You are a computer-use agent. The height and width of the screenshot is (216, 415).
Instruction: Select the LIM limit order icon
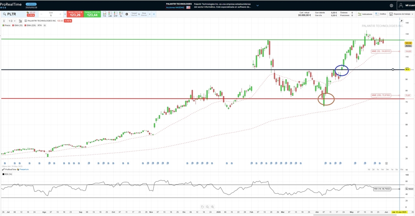(x=110, y=14)
